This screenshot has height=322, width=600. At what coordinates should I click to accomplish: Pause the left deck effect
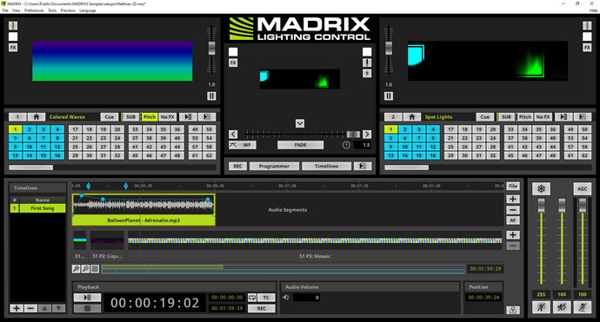pos(211,95)
